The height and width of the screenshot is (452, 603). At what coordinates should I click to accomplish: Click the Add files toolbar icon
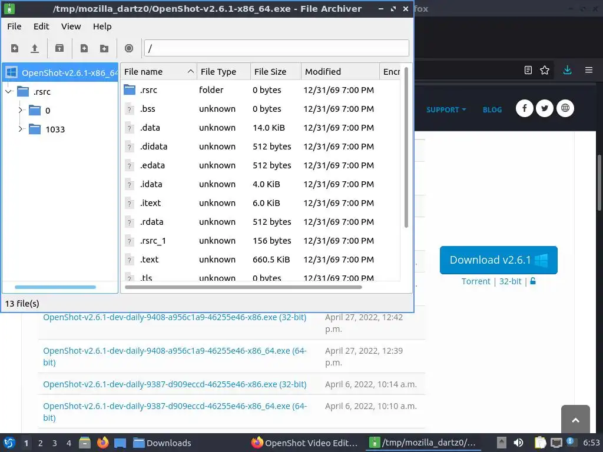click(84, 48)
